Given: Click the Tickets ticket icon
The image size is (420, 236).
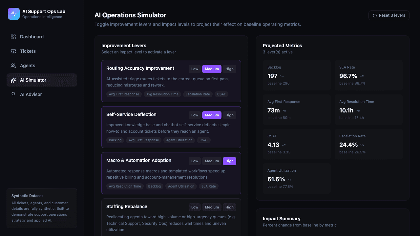Looking at the screenshot, I should [x=13, y=51].
